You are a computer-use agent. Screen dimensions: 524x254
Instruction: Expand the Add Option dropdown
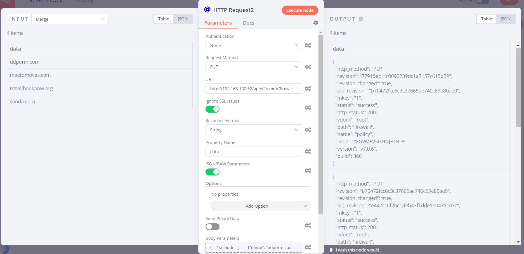tap(261, 206)
